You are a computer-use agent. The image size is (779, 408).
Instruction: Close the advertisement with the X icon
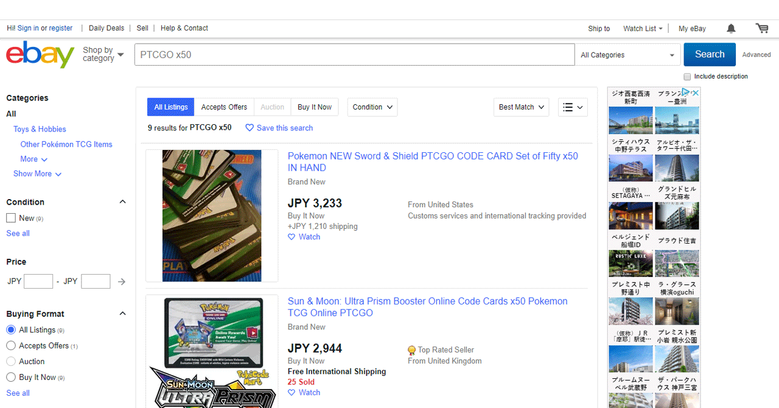point(696,93)
